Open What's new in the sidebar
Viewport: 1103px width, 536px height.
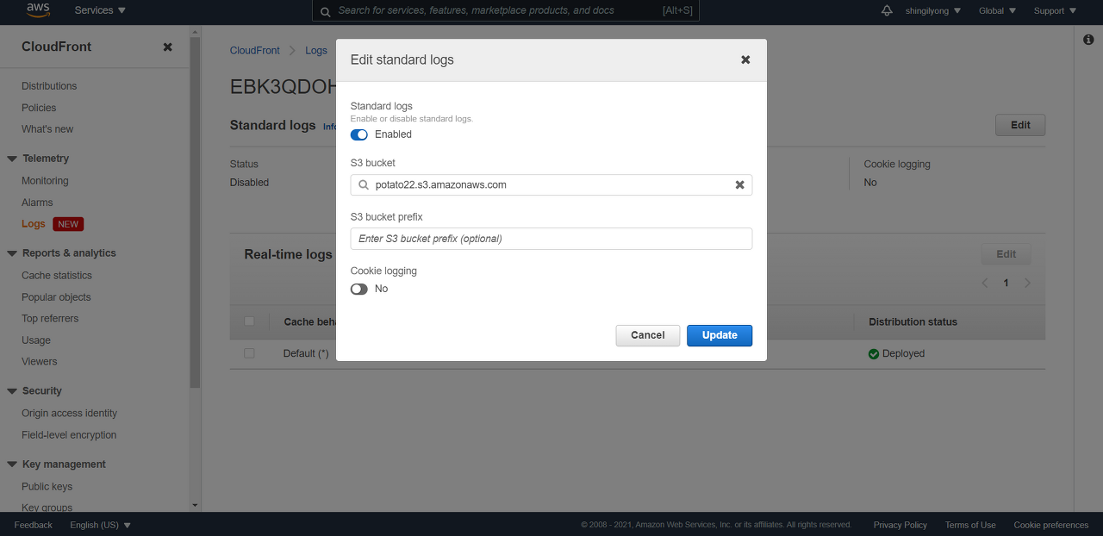click(x=47, y=129)
